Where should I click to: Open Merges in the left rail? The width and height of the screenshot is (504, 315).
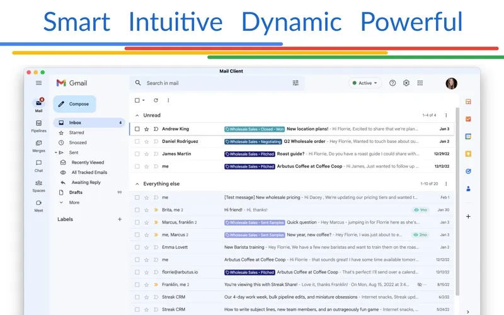(38, 146)
